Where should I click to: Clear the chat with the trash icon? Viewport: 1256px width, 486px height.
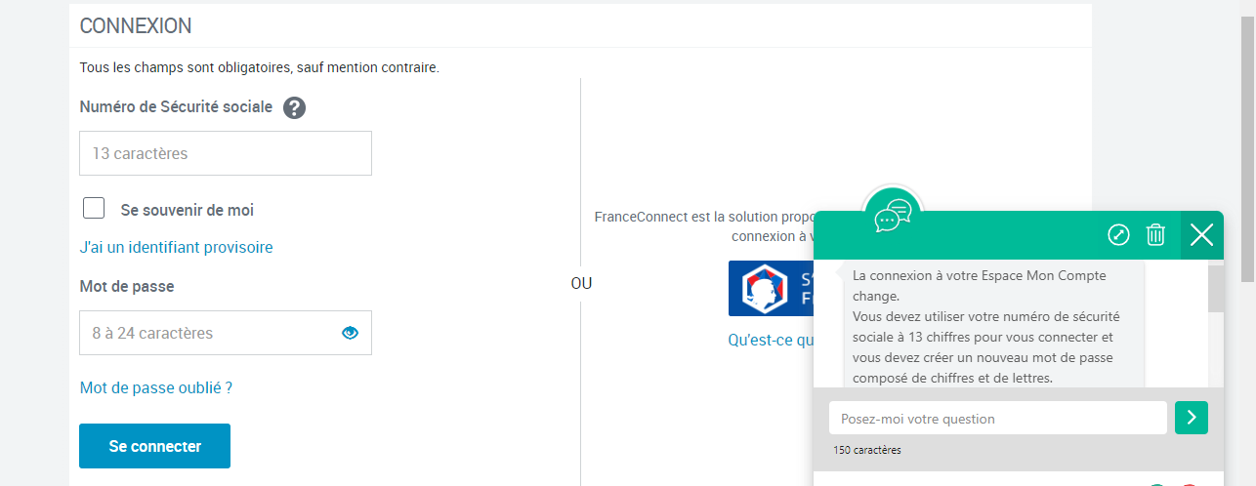(x=1155, y=234)
